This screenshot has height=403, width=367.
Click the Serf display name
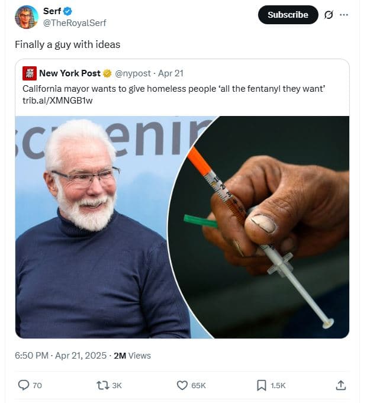pos(52,11)
